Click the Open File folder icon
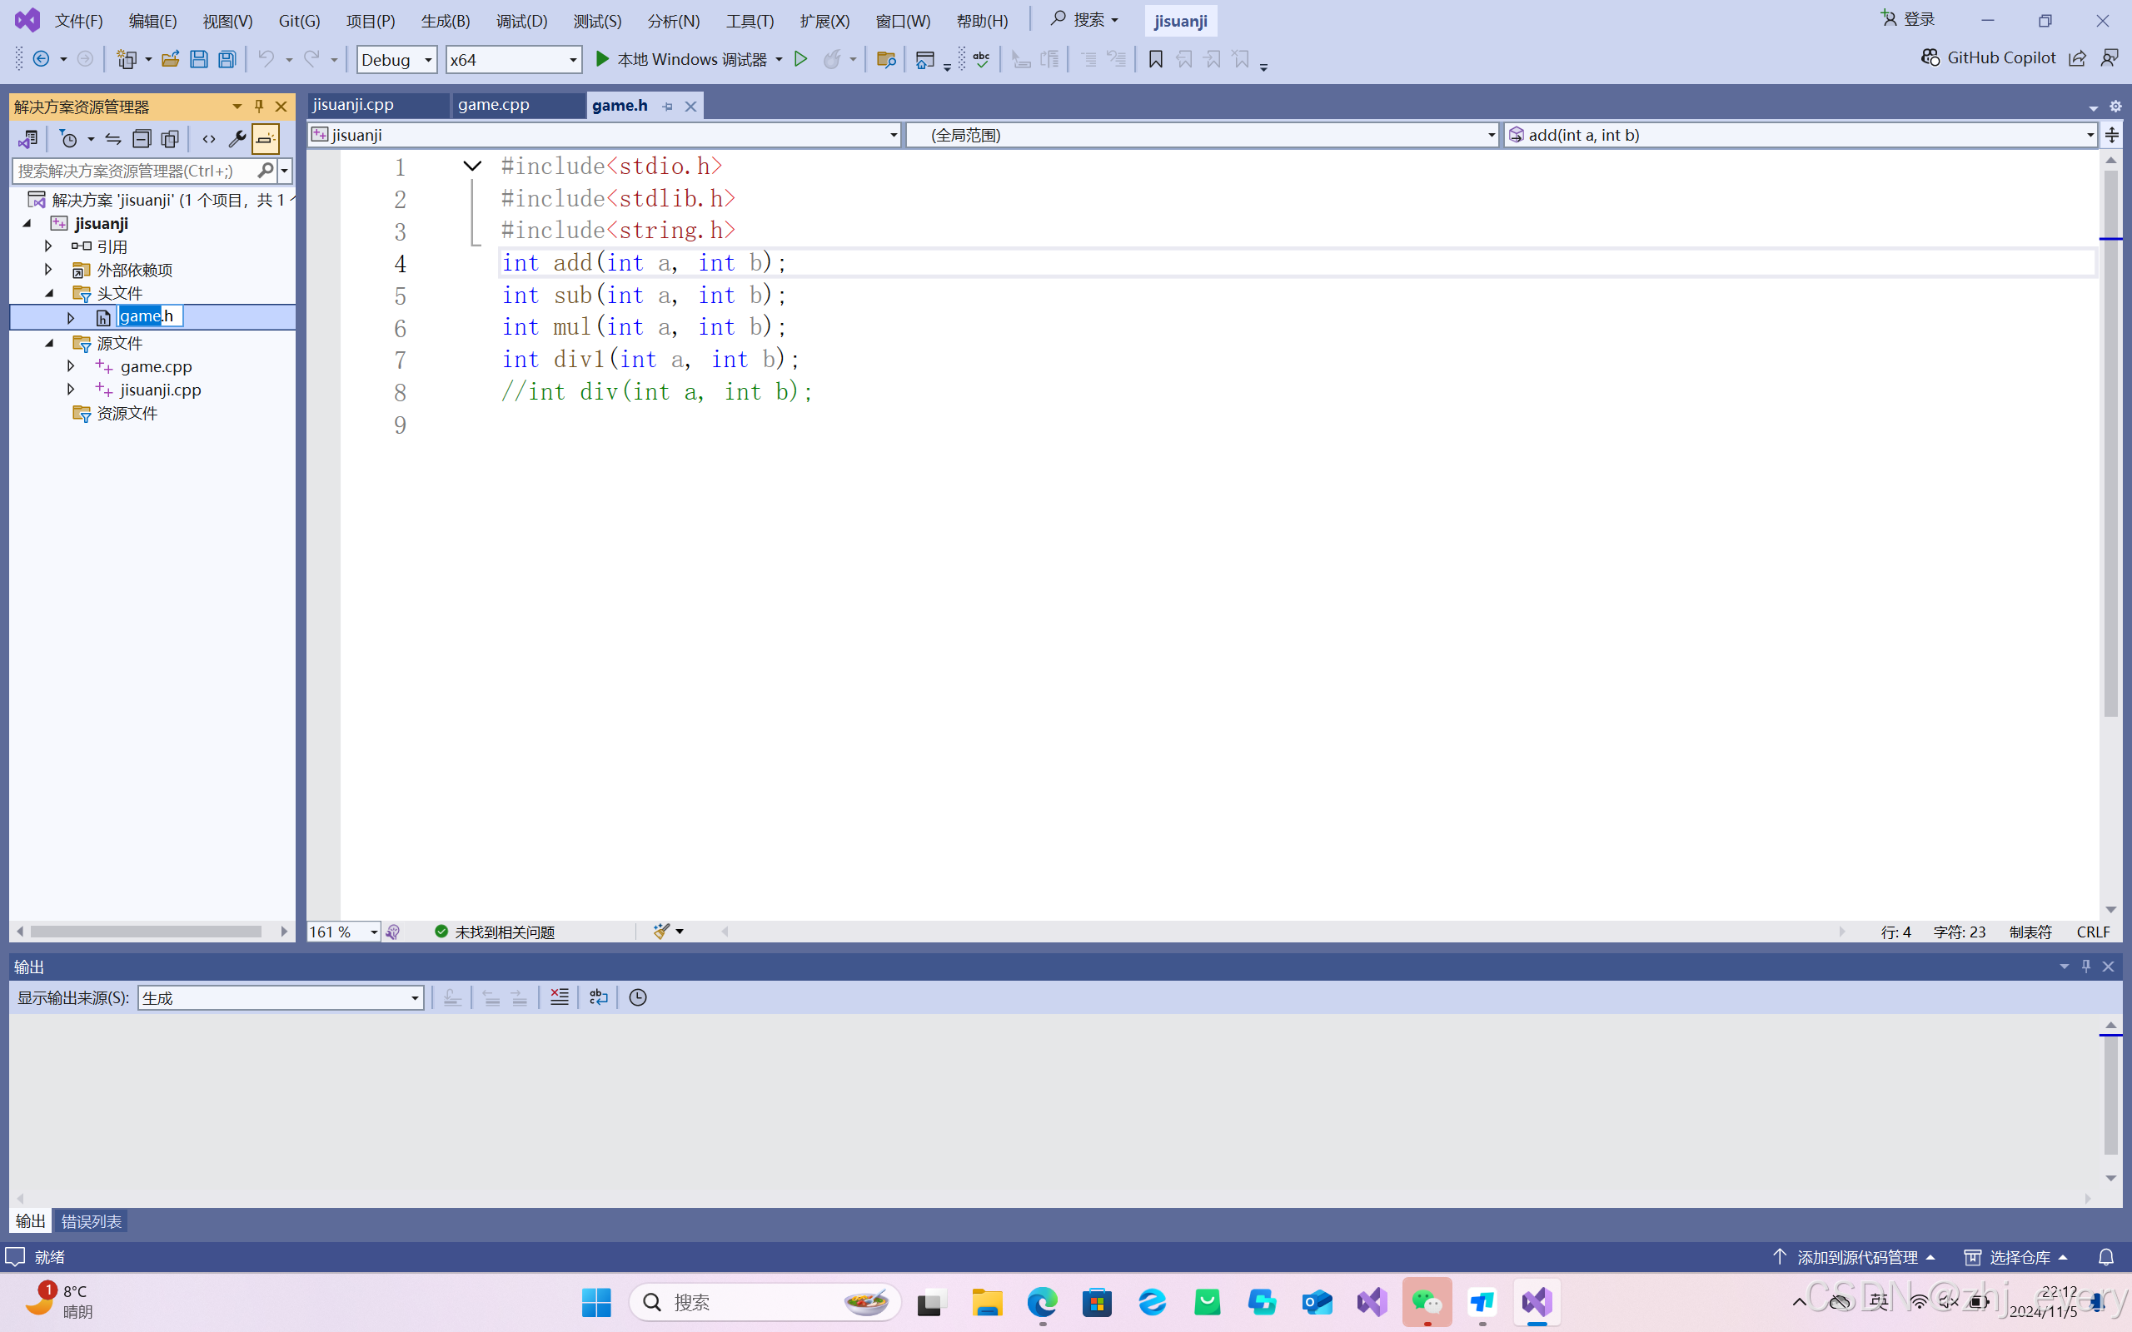Viewport: 2132px width, 1332px height. tap(170, 59)
